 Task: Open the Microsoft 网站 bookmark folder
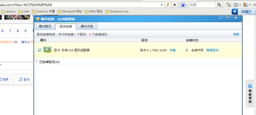(70, 11)
